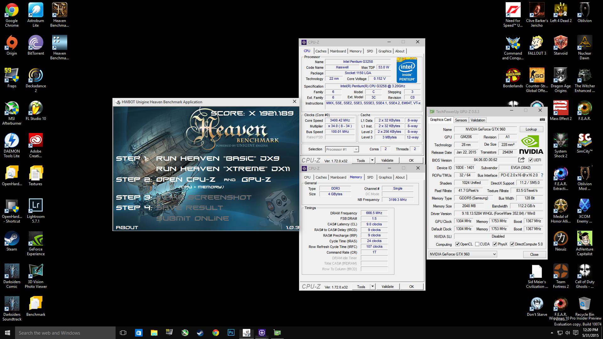
Task: Launch FALLOUT 3 desktop shortcut
Action: tap(537, 46)
